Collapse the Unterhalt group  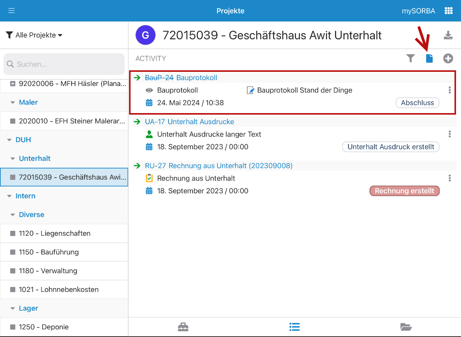[13, 159]
